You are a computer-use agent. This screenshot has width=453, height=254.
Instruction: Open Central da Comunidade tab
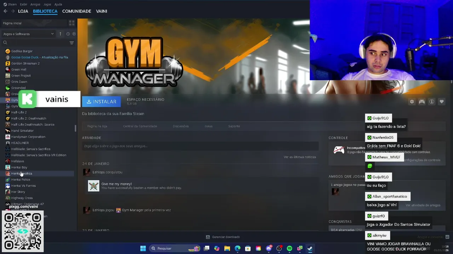point(140,126)
